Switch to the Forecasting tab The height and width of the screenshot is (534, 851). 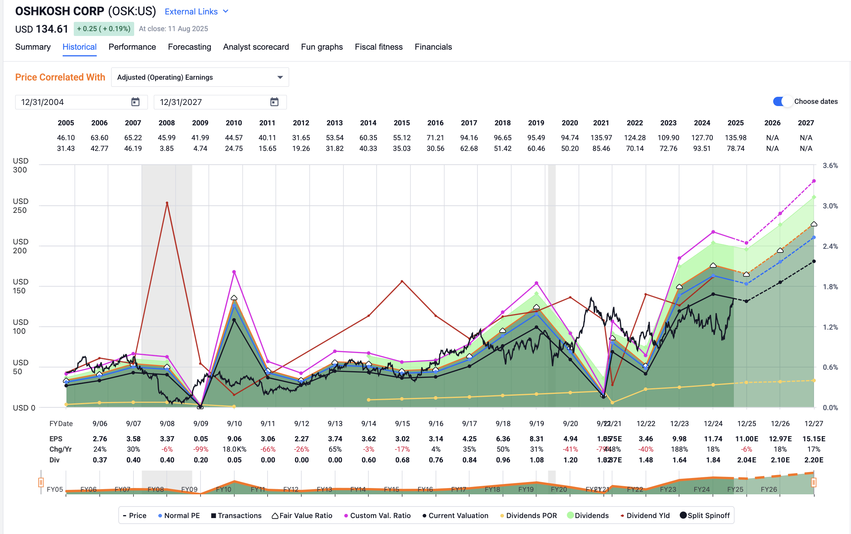point(189,47)
